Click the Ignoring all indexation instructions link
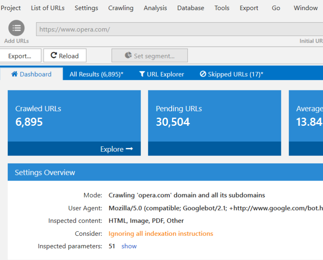 [x=161, y=234]
